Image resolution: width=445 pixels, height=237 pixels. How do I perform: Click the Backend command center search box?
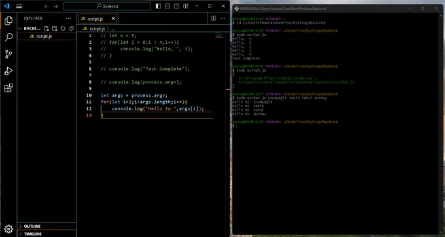click(x=107, y=6)
